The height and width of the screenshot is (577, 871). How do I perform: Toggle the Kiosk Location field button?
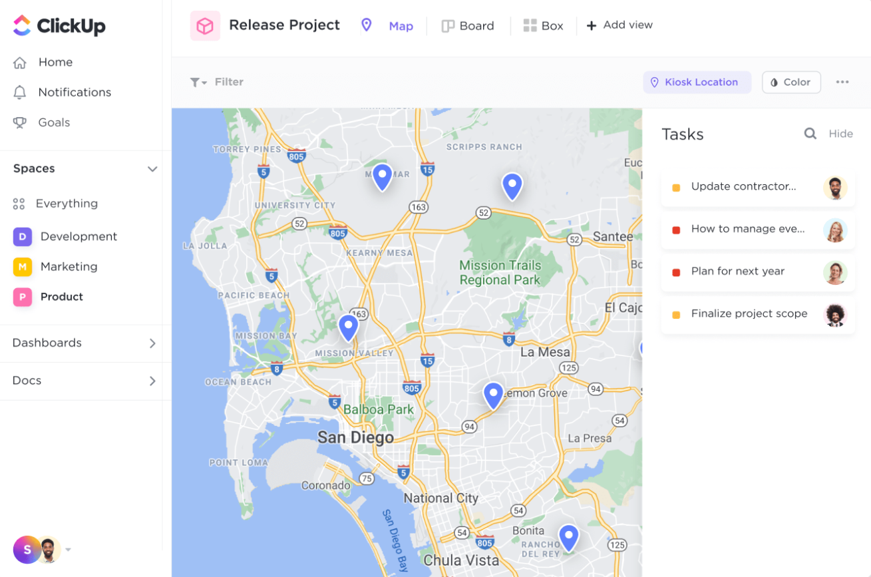click(697, 83)
